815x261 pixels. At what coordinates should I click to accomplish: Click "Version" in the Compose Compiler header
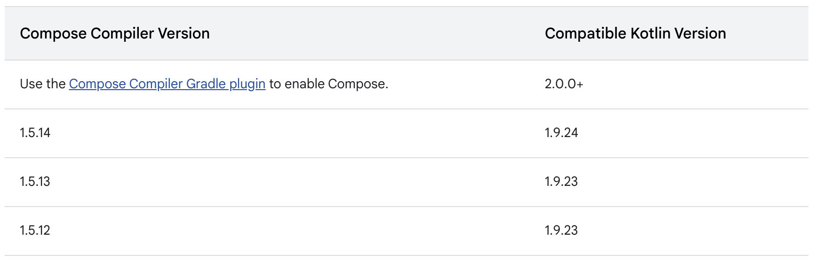(x=184, y=33)
